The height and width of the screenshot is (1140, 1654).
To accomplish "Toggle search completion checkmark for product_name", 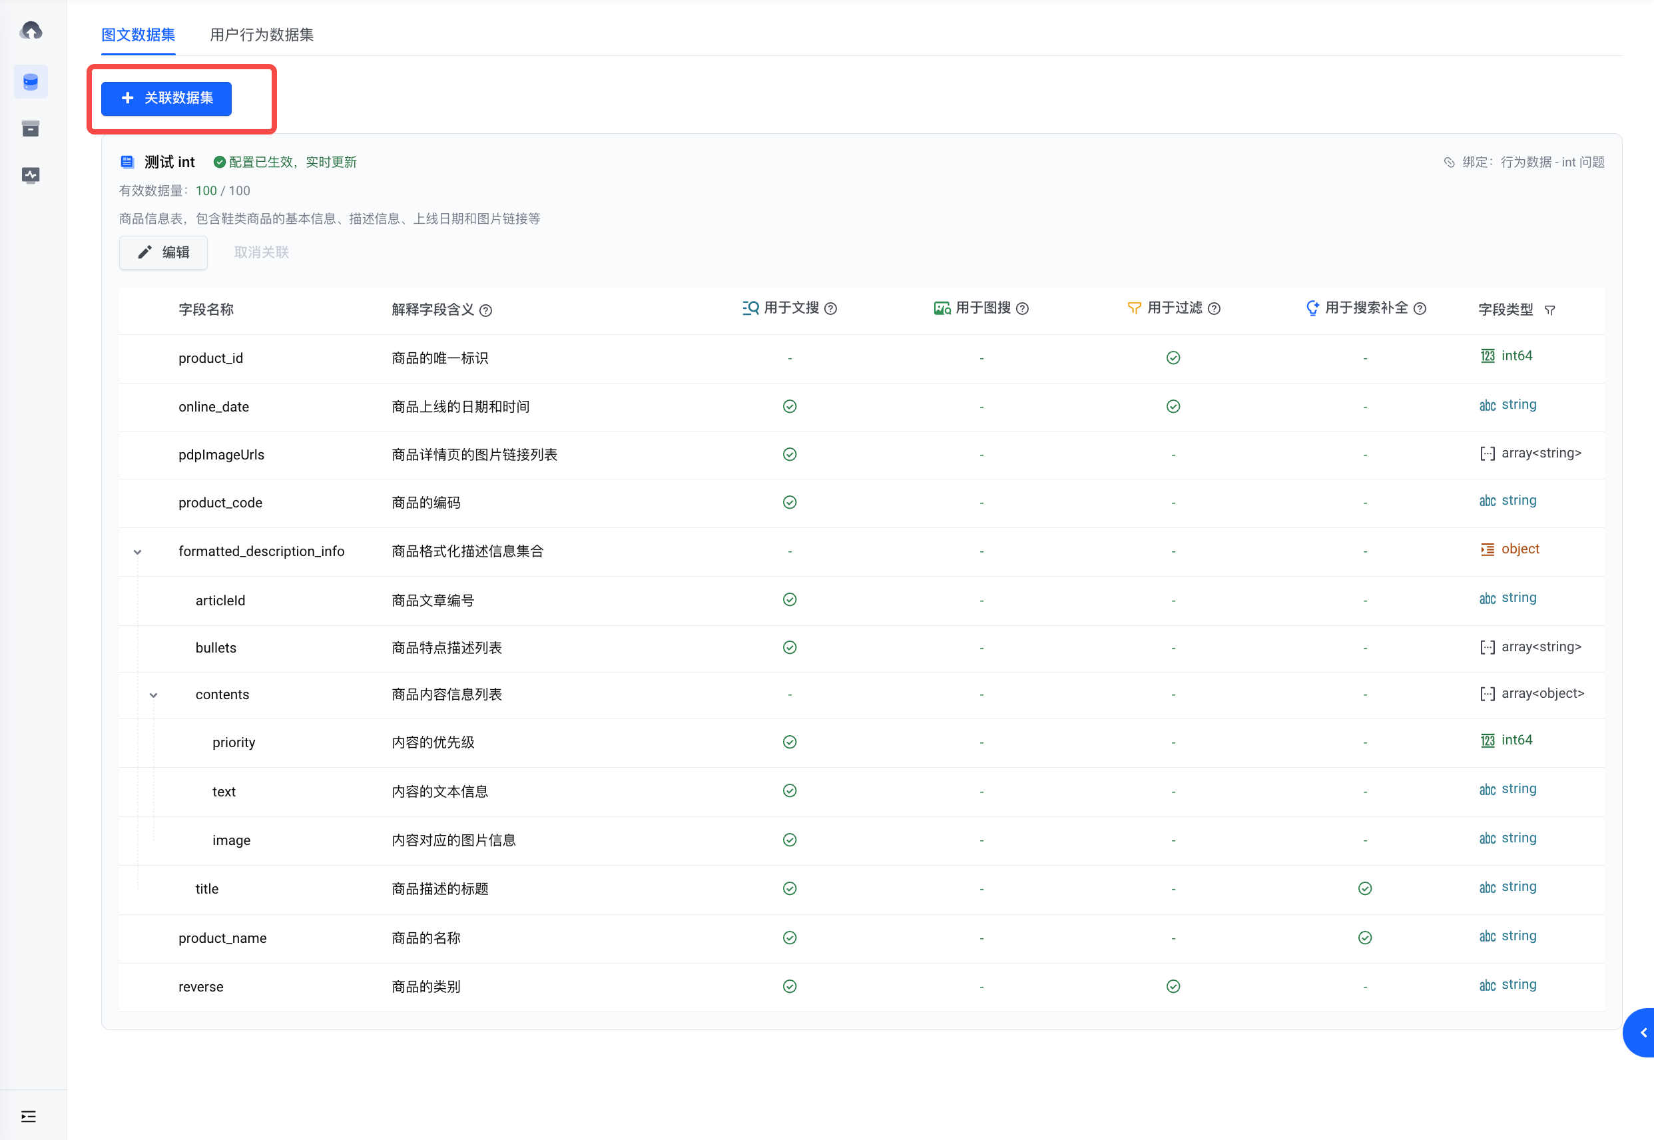I will pyautogui.click(x=1364, y=938).
